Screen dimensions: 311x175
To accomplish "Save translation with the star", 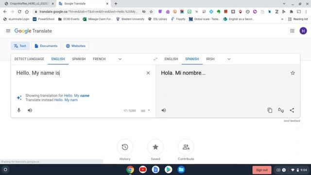I will pos(293,73).
